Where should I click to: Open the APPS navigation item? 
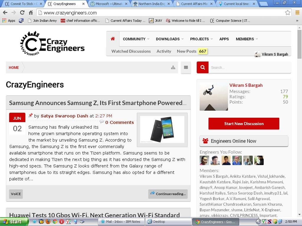pyautogui.click(x=224, y=39)
